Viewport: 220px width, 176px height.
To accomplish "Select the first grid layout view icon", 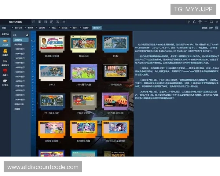I will (34, 22).
